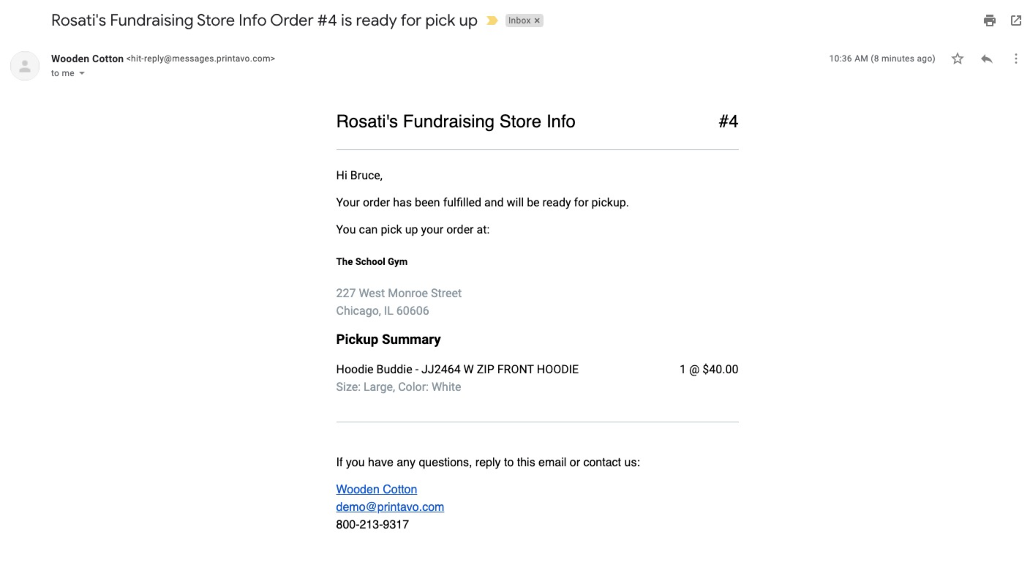Click the reply arrow icon
1030x579 pixels.
986,59
